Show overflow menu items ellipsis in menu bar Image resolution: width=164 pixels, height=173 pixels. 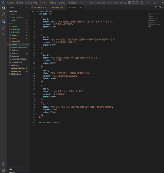pyautogui.click(x=81, y=2)
